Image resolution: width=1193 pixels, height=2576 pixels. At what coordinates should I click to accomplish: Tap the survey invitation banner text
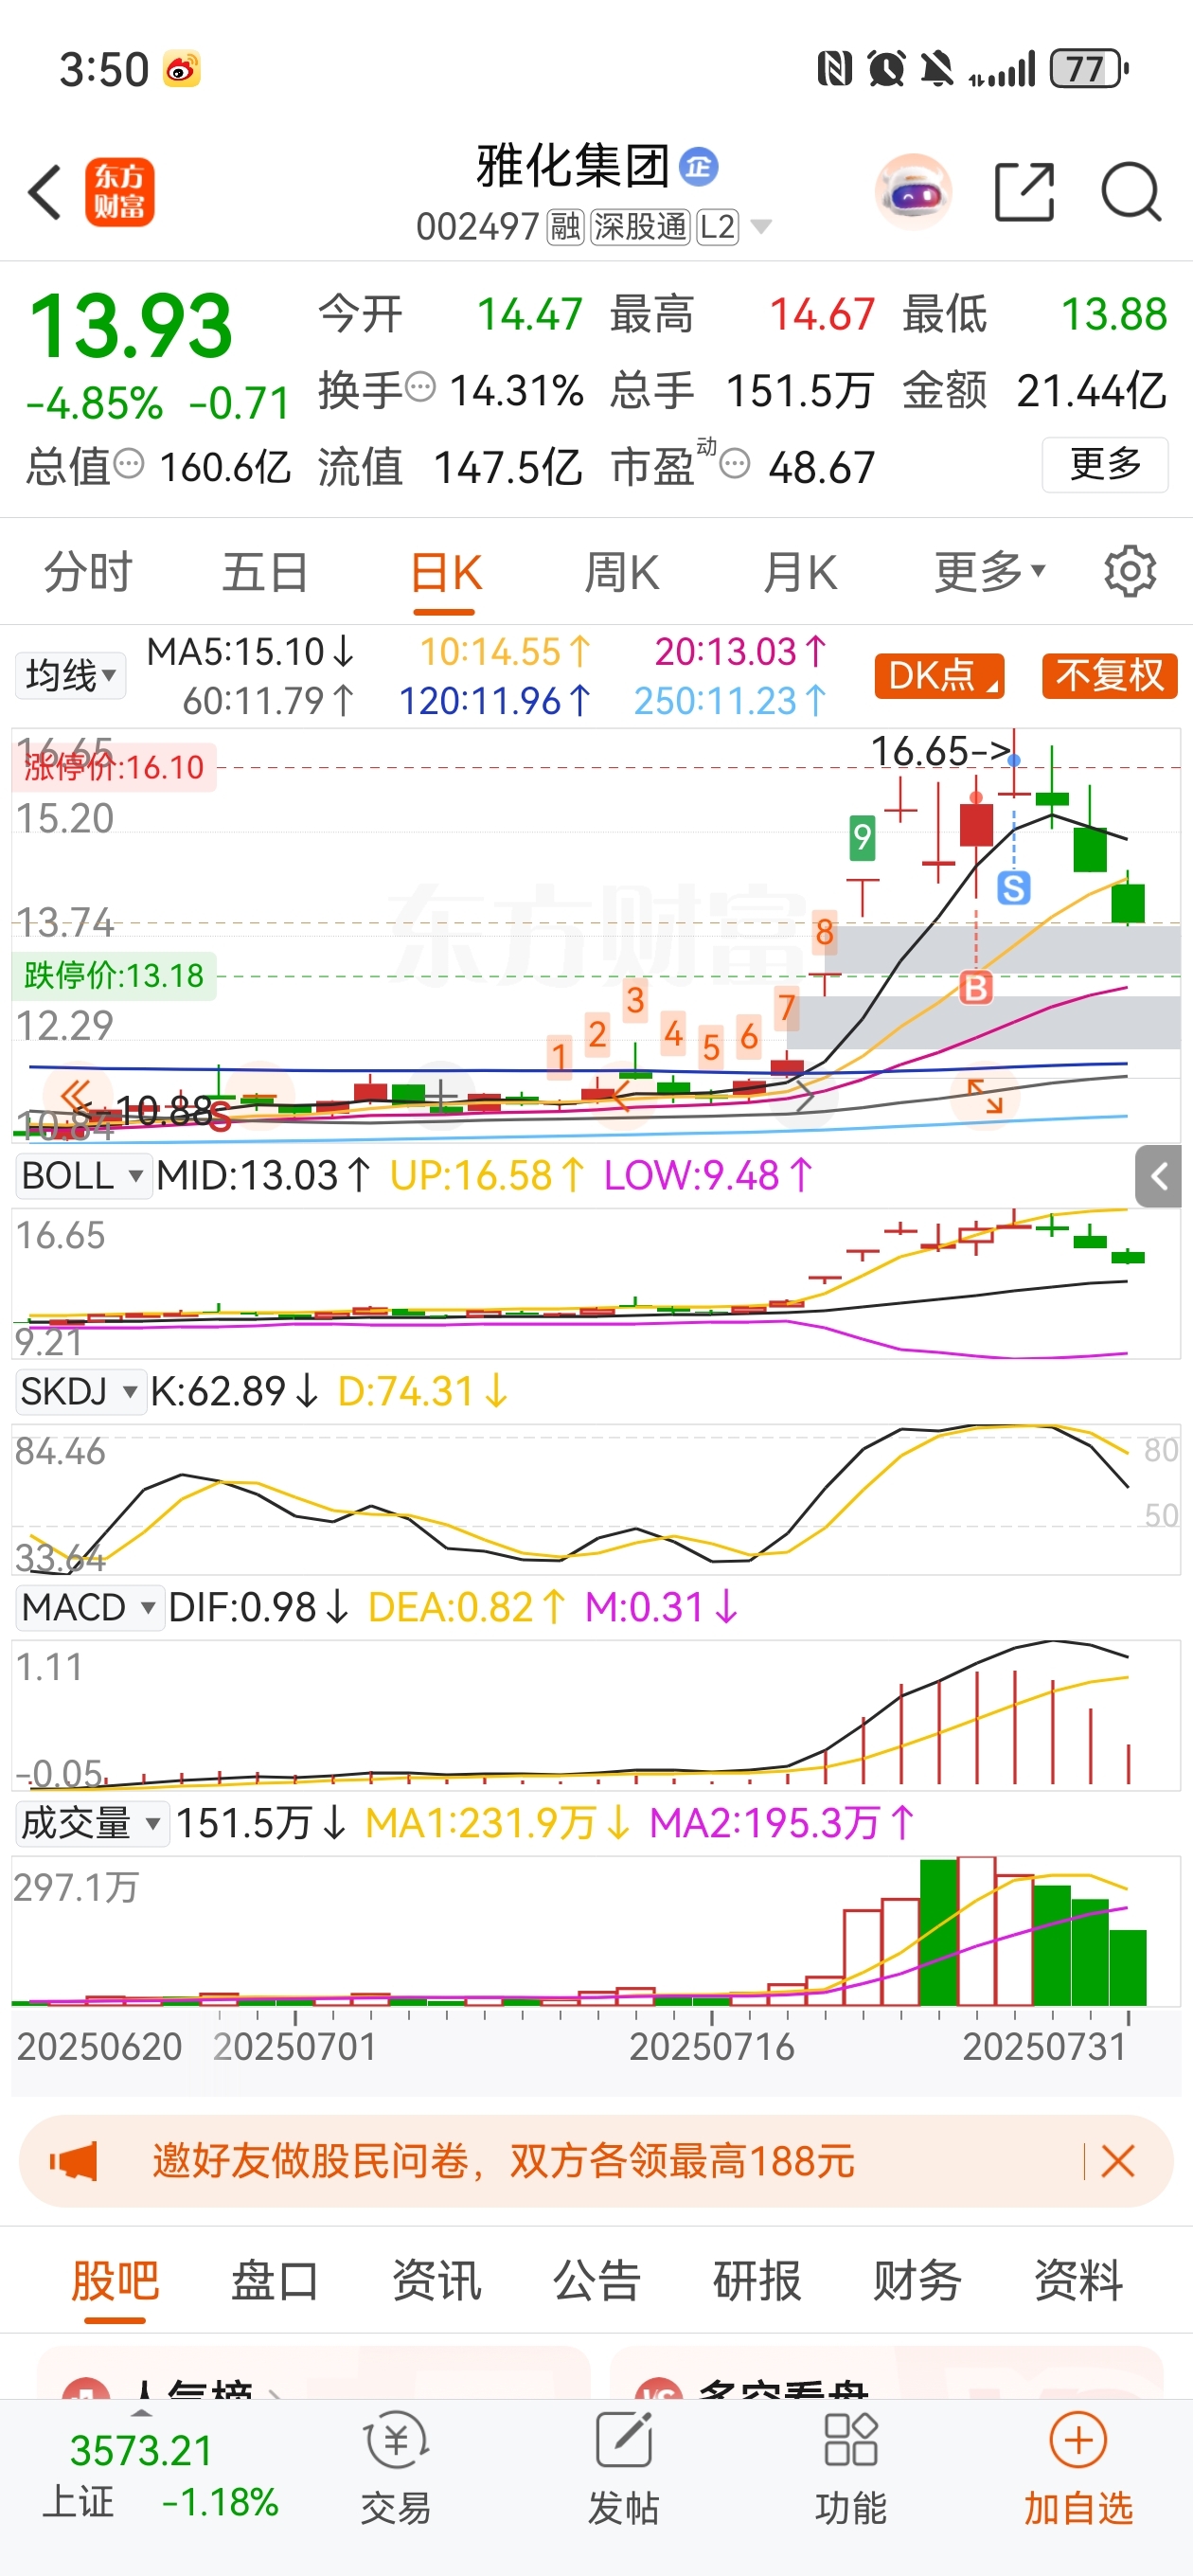click(503, 2161)
